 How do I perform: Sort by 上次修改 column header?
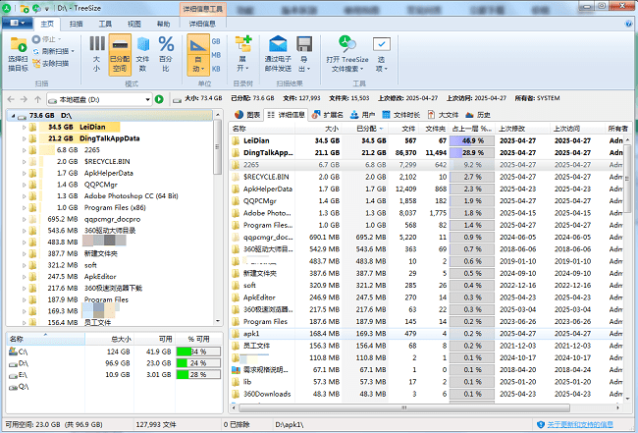click(x=511, y=128)
